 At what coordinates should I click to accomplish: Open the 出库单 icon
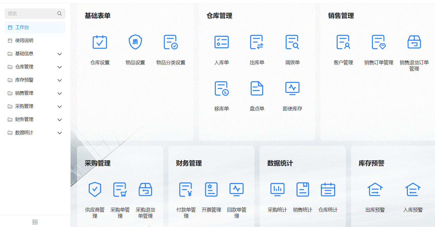[x=257, y=42]
